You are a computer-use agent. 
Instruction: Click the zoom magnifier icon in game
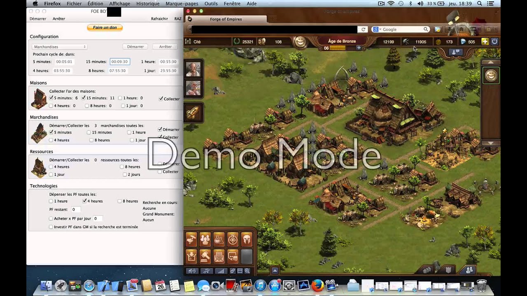247,271
